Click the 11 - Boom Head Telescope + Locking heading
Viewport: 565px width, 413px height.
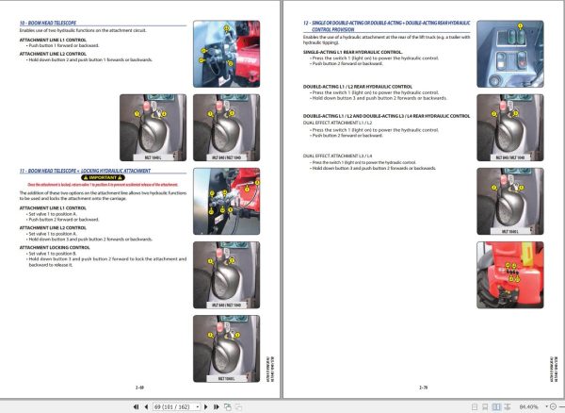coord(85,171)
